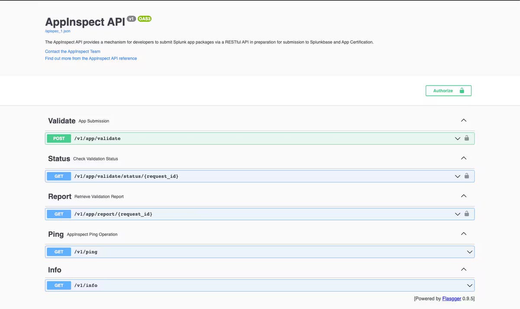This screenshot has height=309, width=520.
Task: Expand the GET /v1/info operation chevron
Action: (x=469, y=286)
